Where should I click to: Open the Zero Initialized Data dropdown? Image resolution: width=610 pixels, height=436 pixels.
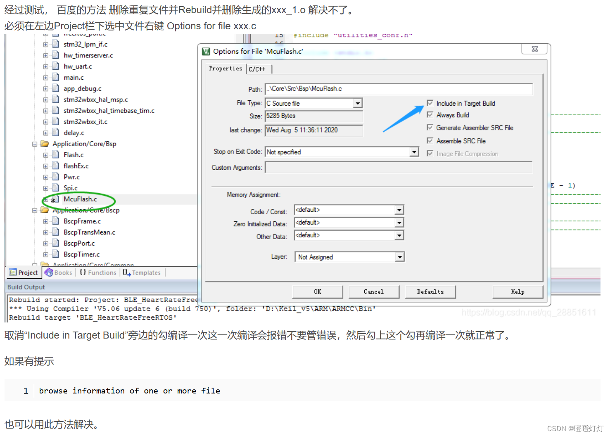(399, 223)
